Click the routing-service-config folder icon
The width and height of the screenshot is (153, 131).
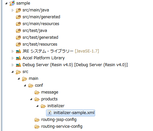37,127
